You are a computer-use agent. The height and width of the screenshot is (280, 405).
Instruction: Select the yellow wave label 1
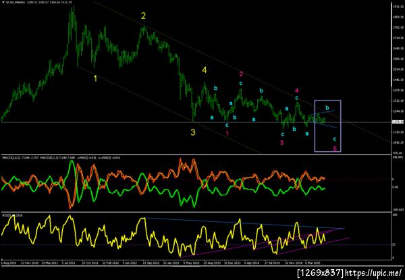pyautogui.click(x=95, y=79)
